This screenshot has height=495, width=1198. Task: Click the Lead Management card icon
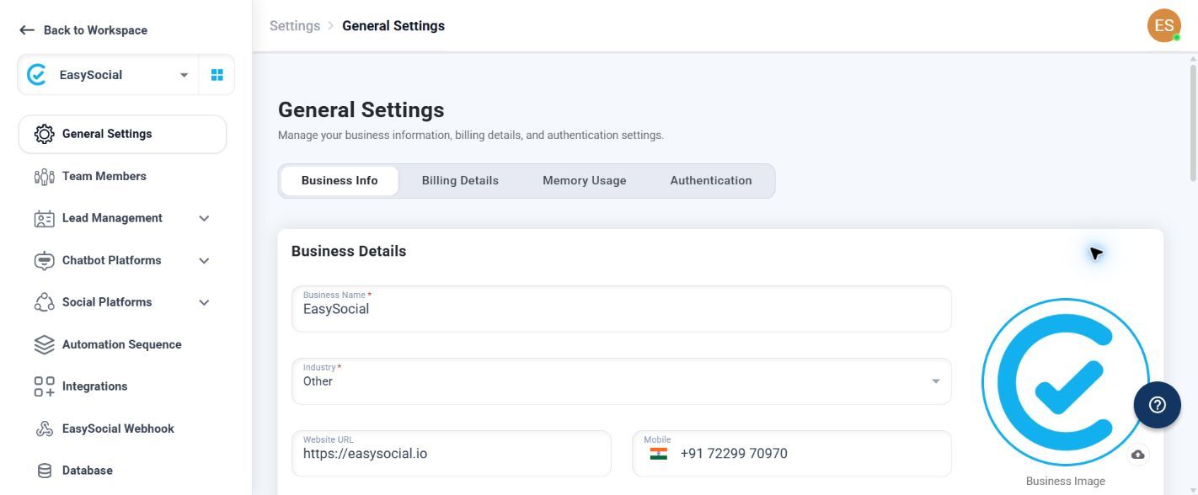[44, 218]
